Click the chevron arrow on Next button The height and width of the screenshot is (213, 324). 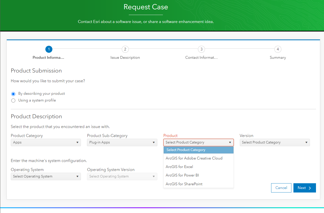(310, 188)
